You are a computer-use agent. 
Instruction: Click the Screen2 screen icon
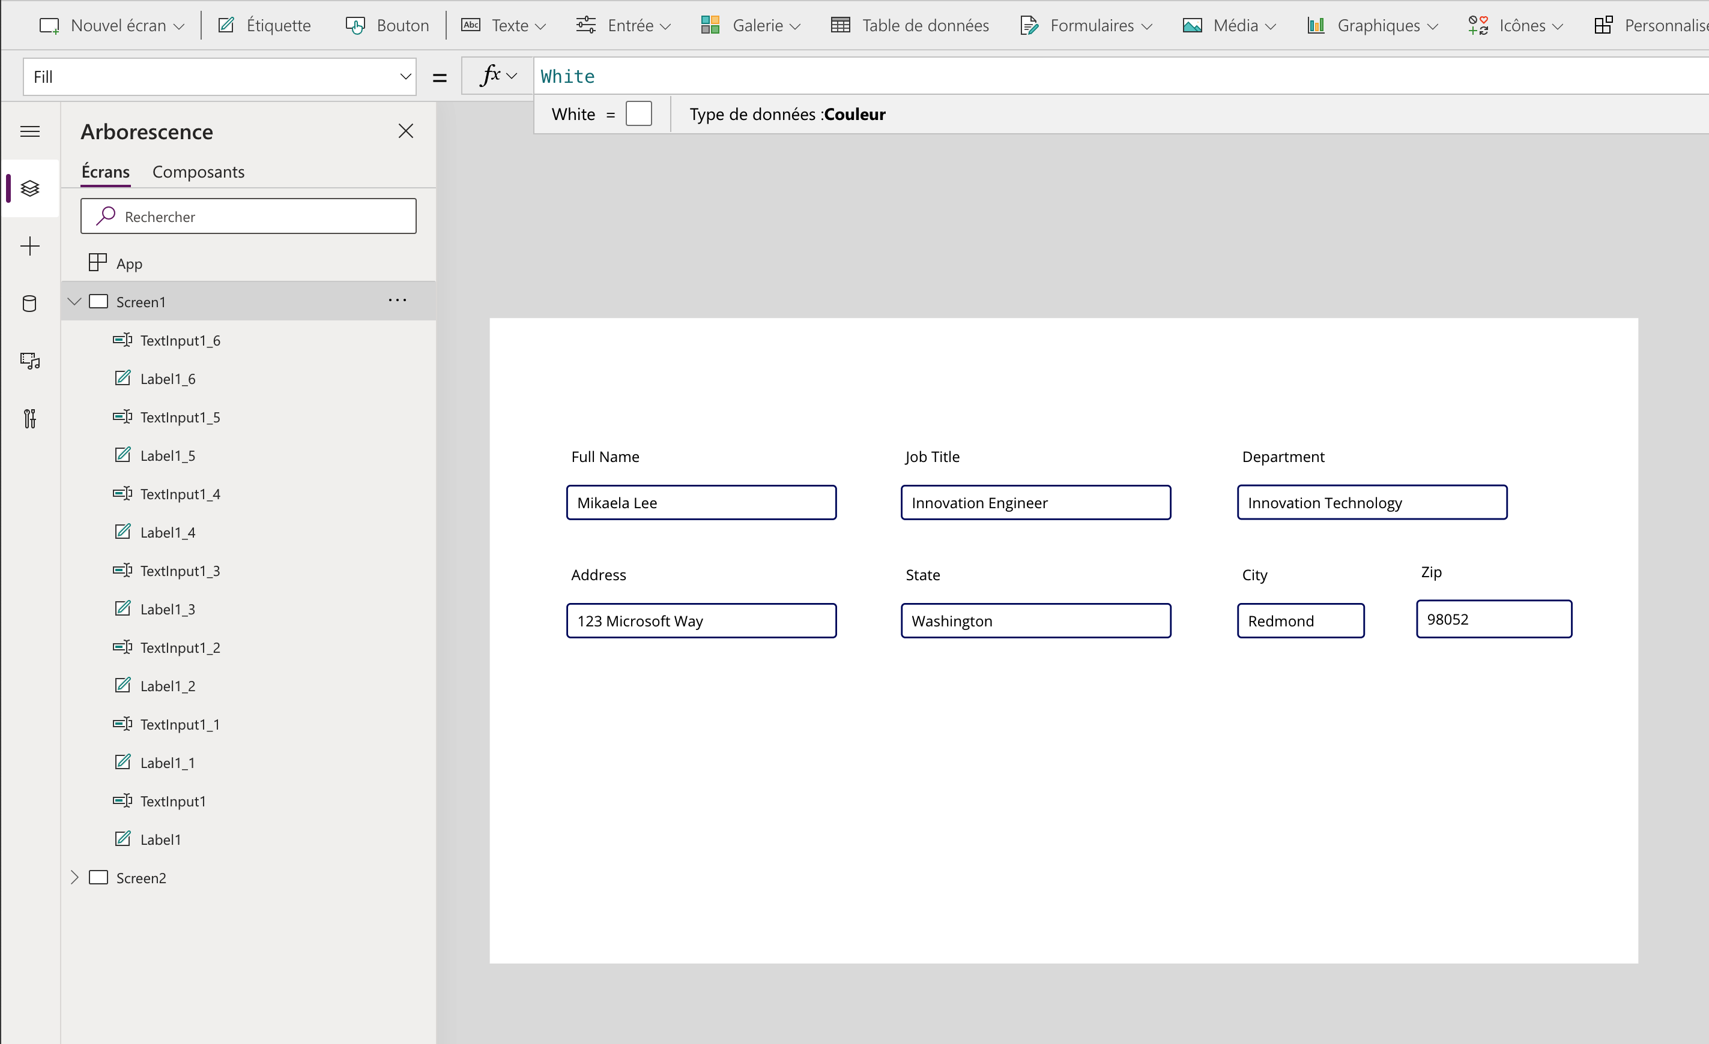[98, 878]
